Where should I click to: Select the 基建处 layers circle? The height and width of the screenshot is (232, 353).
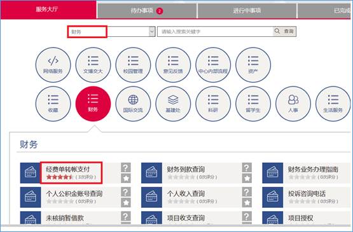coord(173,104)
